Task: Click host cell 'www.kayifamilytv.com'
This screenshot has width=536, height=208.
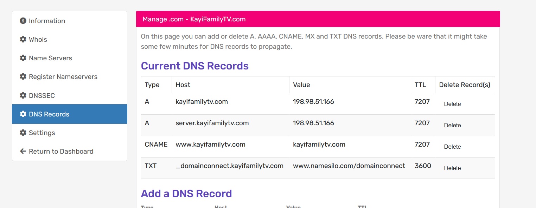Action: pyautogui.click(x=211, y=145)
